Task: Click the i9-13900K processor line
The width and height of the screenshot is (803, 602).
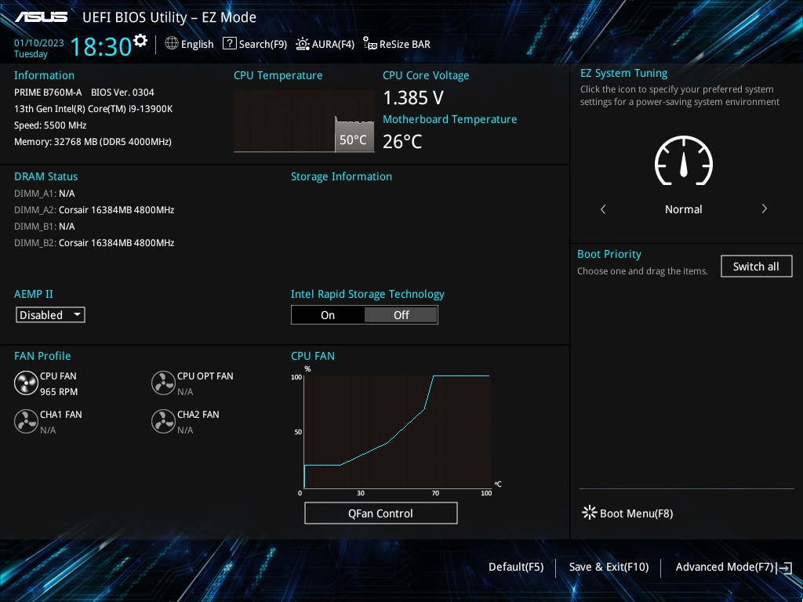Action: pyautogui.click(x=93, y=108)
